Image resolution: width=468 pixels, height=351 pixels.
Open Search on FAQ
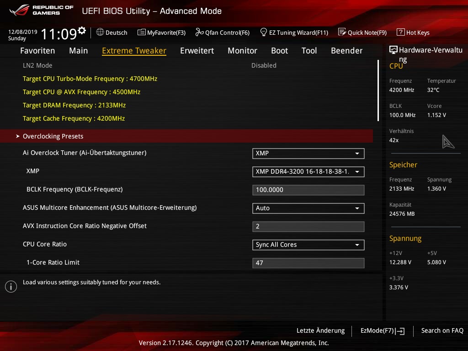pyautogui.click(x=442, y=331)
